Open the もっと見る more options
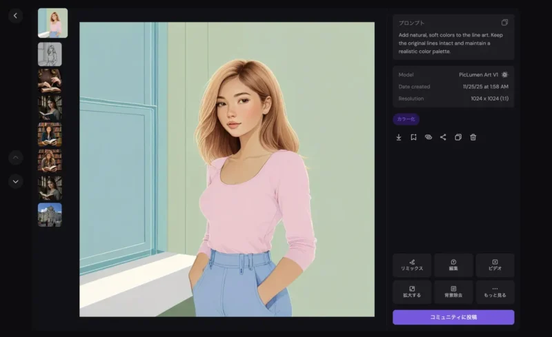The width and height of the screenshot is (552, 337). (x=495, y=292)
